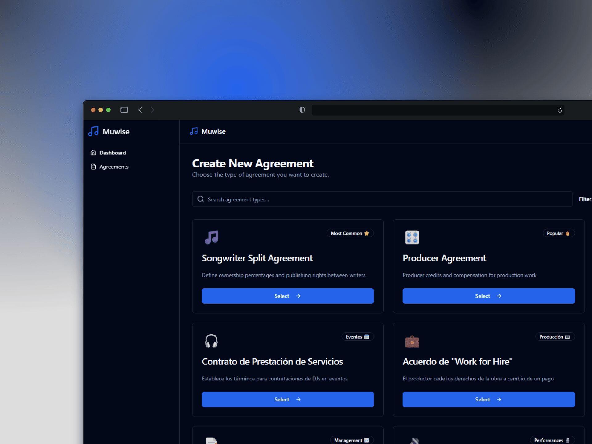Click the chart icon in Management badge
Screen dimensions: 592x444
367,440
